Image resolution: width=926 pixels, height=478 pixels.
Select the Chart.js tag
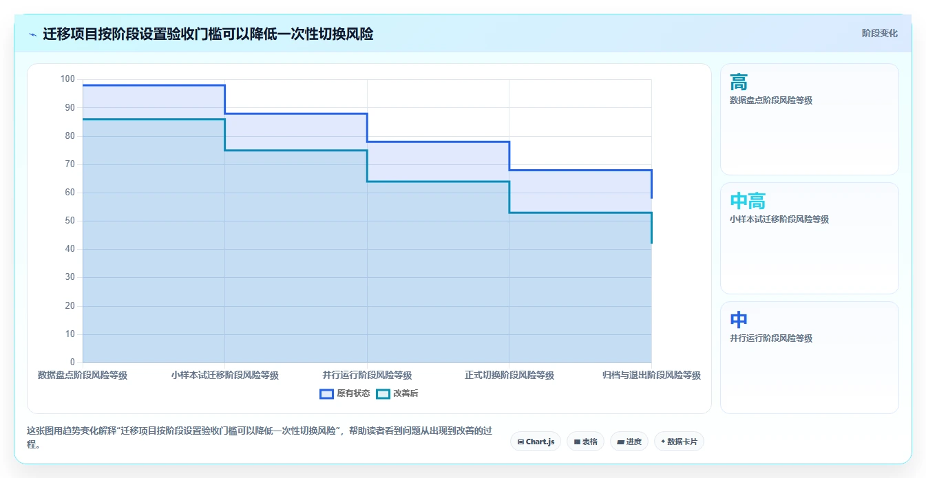[x=536, y=442]
